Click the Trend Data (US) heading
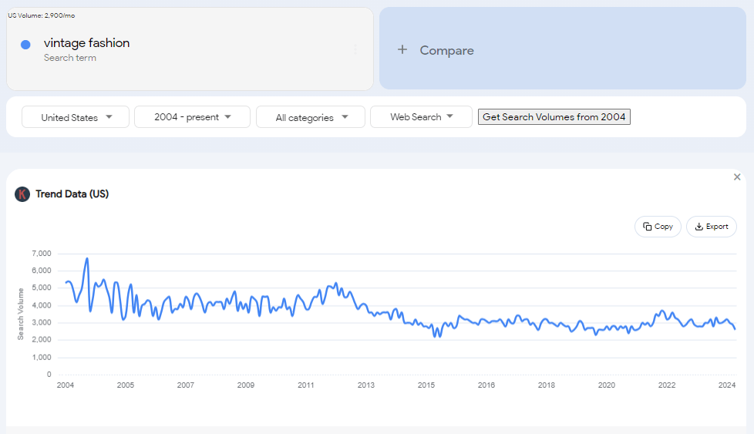 72,193
